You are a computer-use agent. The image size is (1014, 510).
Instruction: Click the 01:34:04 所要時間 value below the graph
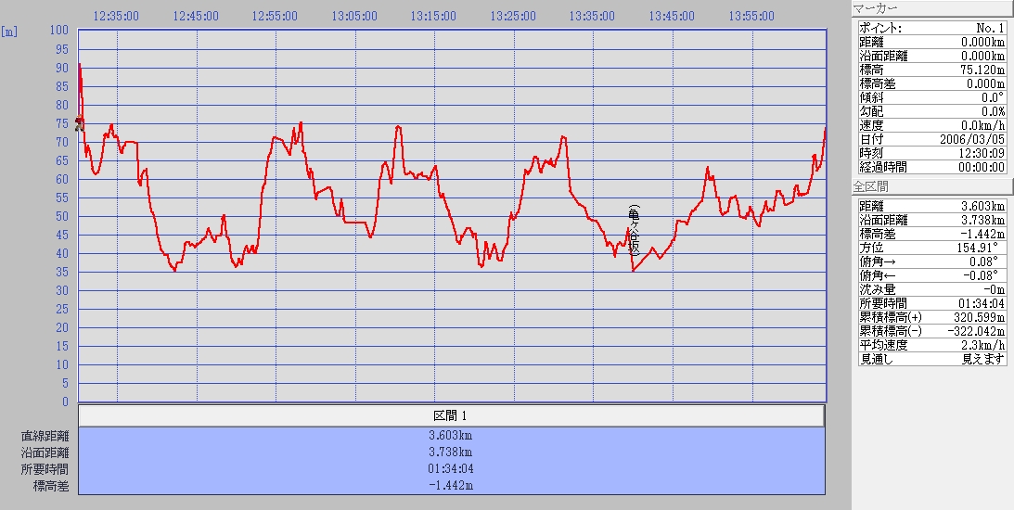point(451,469)
